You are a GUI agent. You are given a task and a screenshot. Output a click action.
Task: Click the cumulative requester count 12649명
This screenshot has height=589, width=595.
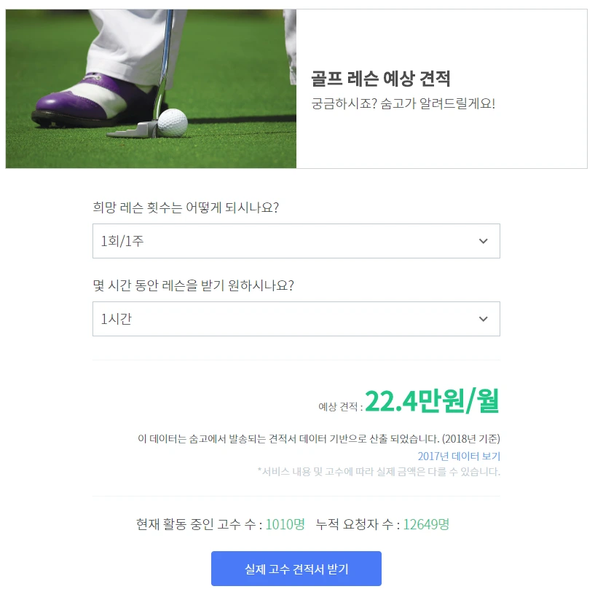(426, 524)
